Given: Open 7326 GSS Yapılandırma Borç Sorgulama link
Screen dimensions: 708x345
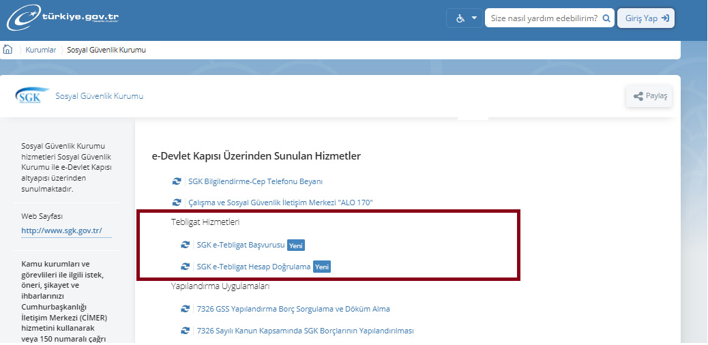Looking at the screenshot, I should 293,309.
